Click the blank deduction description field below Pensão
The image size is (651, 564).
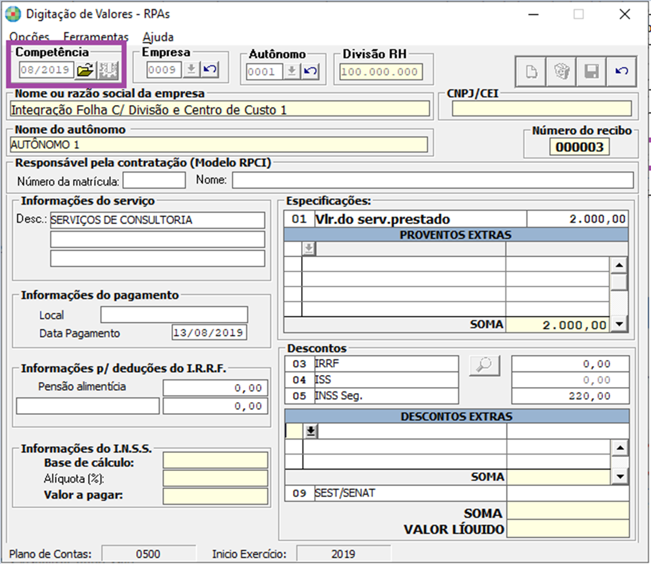click(x=88, y=406)
